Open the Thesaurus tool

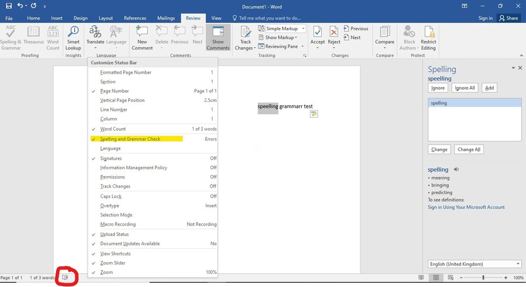click(x=33, y=36)
